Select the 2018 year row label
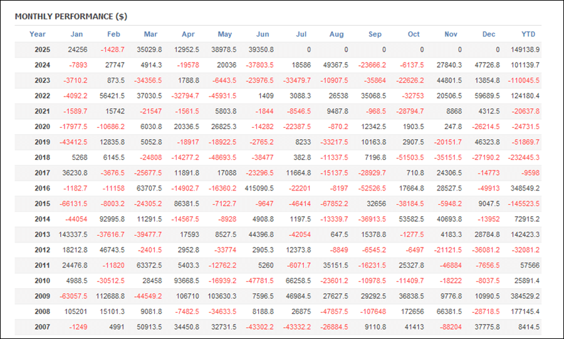The width and height of the screenshot is (564, 339). coord(43,157)
